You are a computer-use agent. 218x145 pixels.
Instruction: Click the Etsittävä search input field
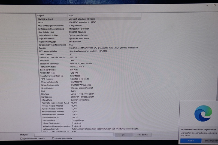click(74, 134)
